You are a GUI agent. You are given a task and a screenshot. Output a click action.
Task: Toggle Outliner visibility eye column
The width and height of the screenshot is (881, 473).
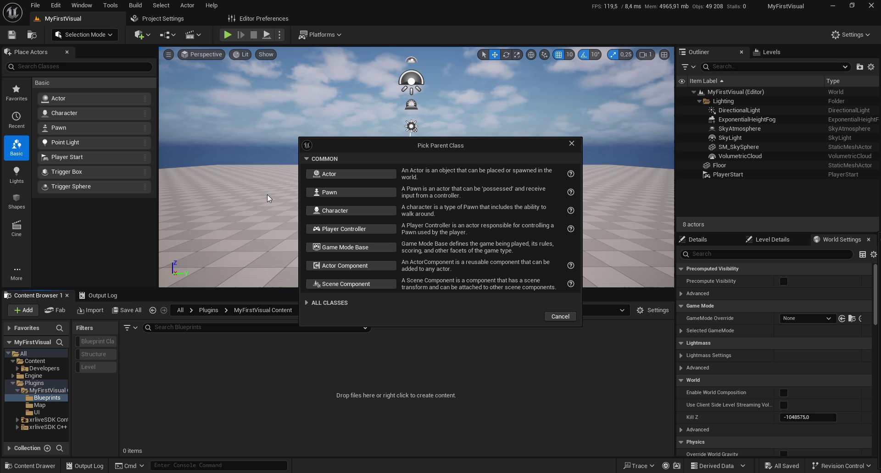682,81
